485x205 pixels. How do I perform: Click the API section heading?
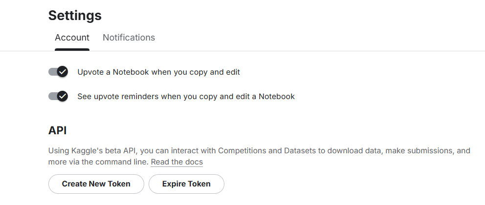(57, 131)
